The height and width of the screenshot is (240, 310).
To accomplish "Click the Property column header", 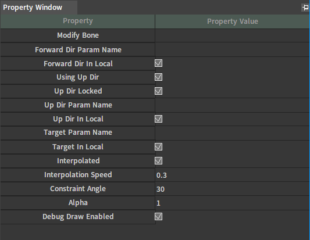I will click(x=78, y=21).
